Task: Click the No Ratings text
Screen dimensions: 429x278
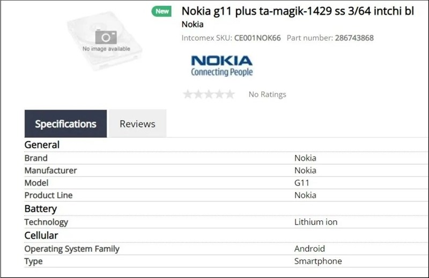Action: [x=267, y=95]
